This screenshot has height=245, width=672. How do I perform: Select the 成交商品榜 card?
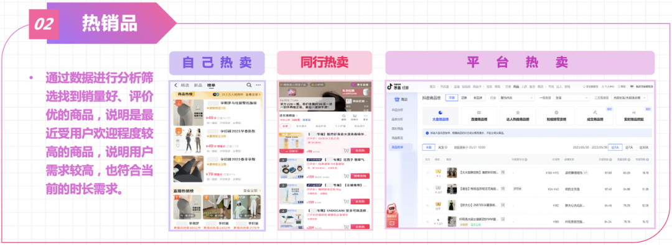tap(595, 115)
